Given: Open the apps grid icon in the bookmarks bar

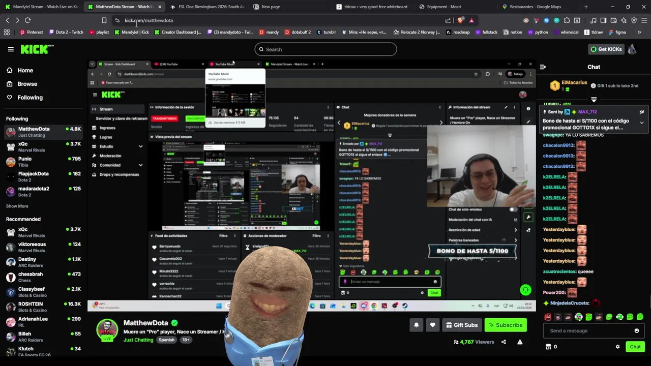Looking at the screenshot, I should point(7,32).
